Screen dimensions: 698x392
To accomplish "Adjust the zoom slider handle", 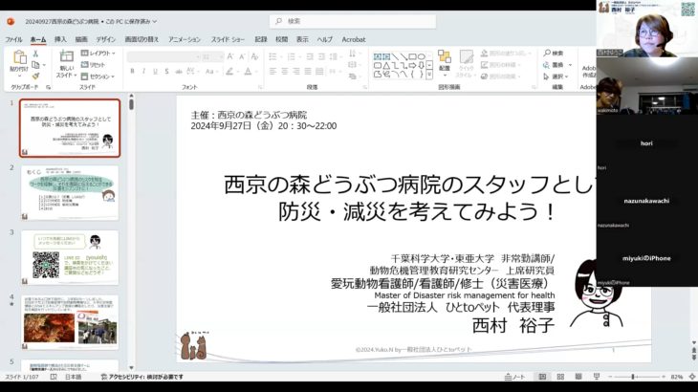I will point(633,377).
